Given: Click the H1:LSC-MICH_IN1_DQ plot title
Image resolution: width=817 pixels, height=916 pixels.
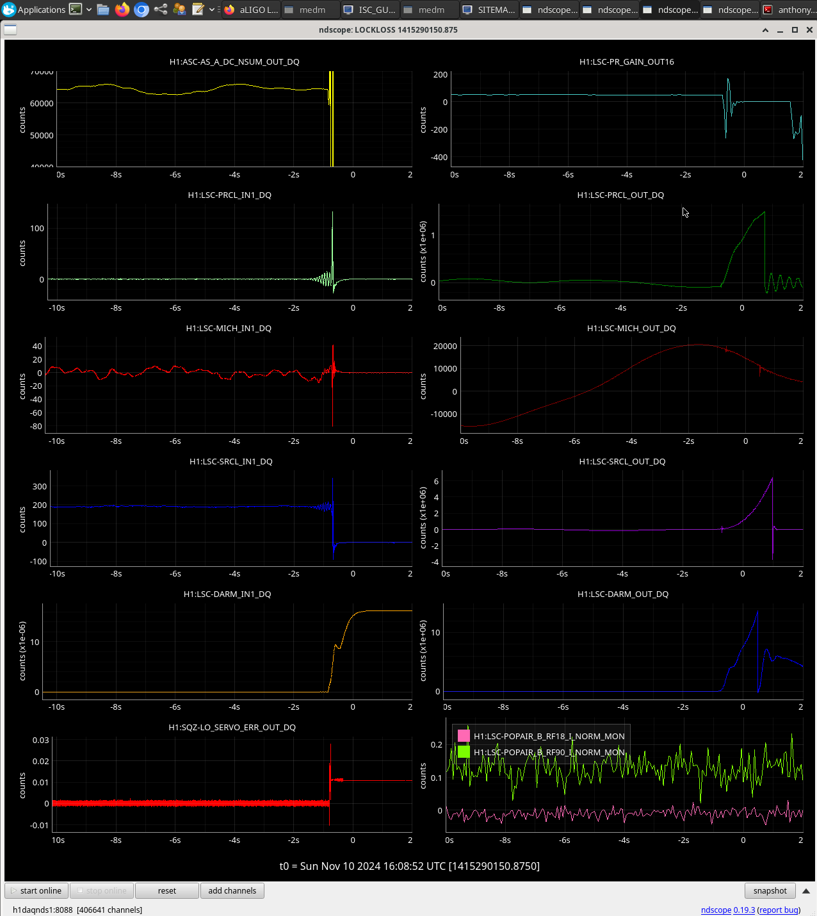Looking at the screenshot, I should point(229,328).
